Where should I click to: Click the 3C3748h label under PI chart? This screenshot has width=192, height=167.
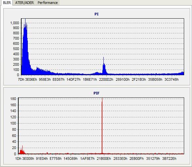[x=171, y=79]
